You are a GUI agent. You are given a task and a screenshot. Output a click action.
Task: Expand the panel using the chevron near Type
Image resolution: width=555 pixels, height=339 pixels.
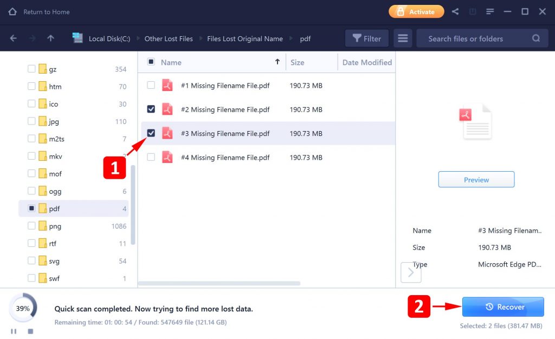[x=411, y=272]
